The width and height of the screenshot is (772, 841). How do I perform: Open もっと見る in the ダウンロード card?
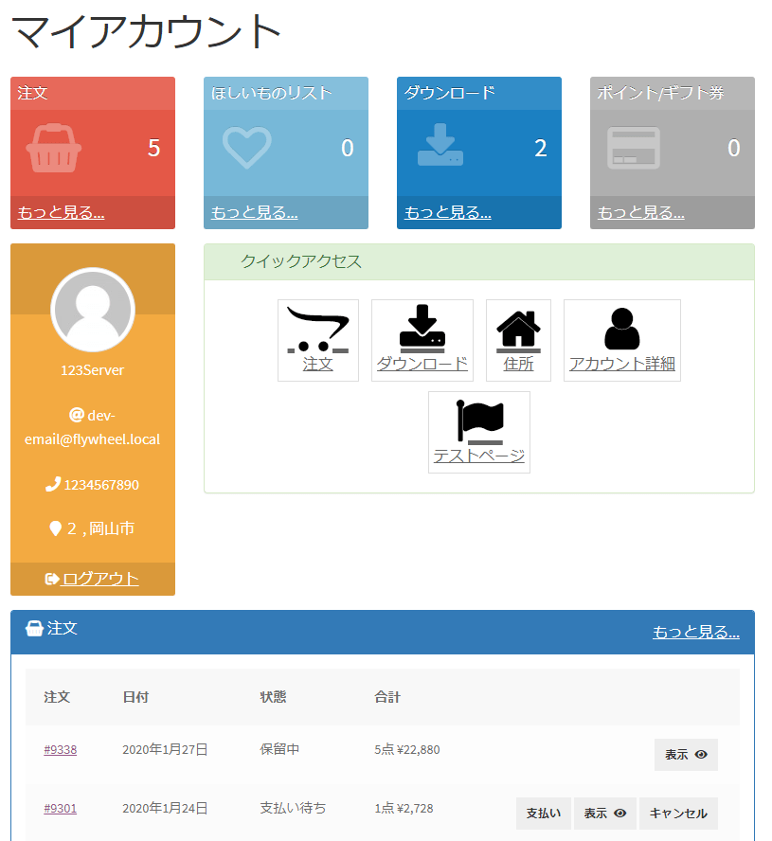[447, 212]
